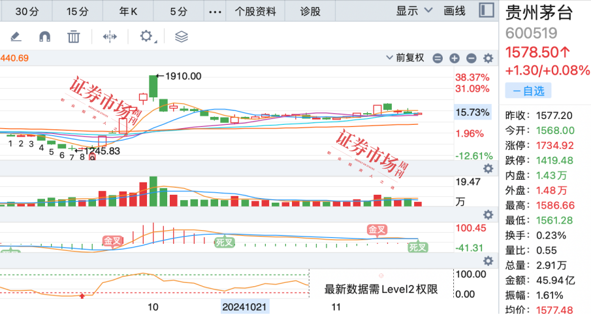Toggle the side panel layout icon
The width and height of the screenshot is (591, 317).
(x=487, y=10)
